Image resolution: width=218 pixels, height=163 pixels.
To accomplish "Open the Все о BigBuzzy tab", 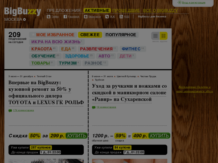I will coord(160,10).
